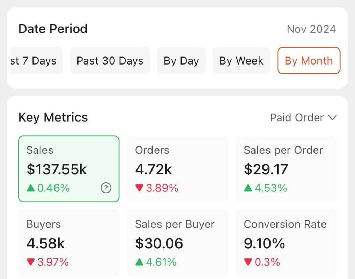
Task: Click the green up arrow next to 4.53%
Action: pyautogui.click(x=249, y=188)
